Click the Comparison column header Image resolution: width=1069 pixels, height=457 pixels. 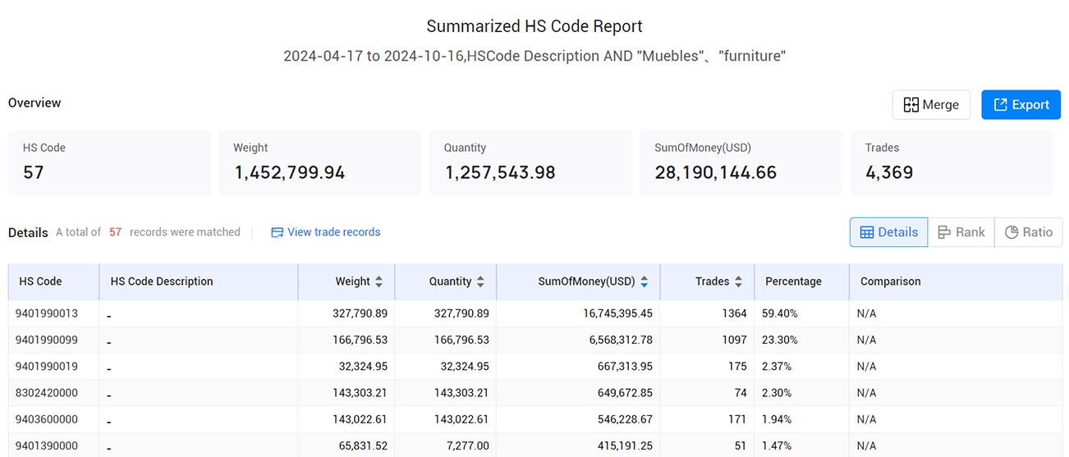[956, 281]
